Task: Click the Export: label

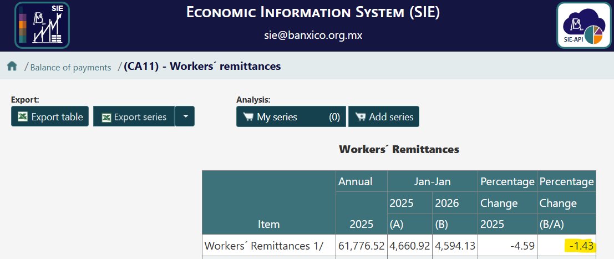Action: pos(25,99)
